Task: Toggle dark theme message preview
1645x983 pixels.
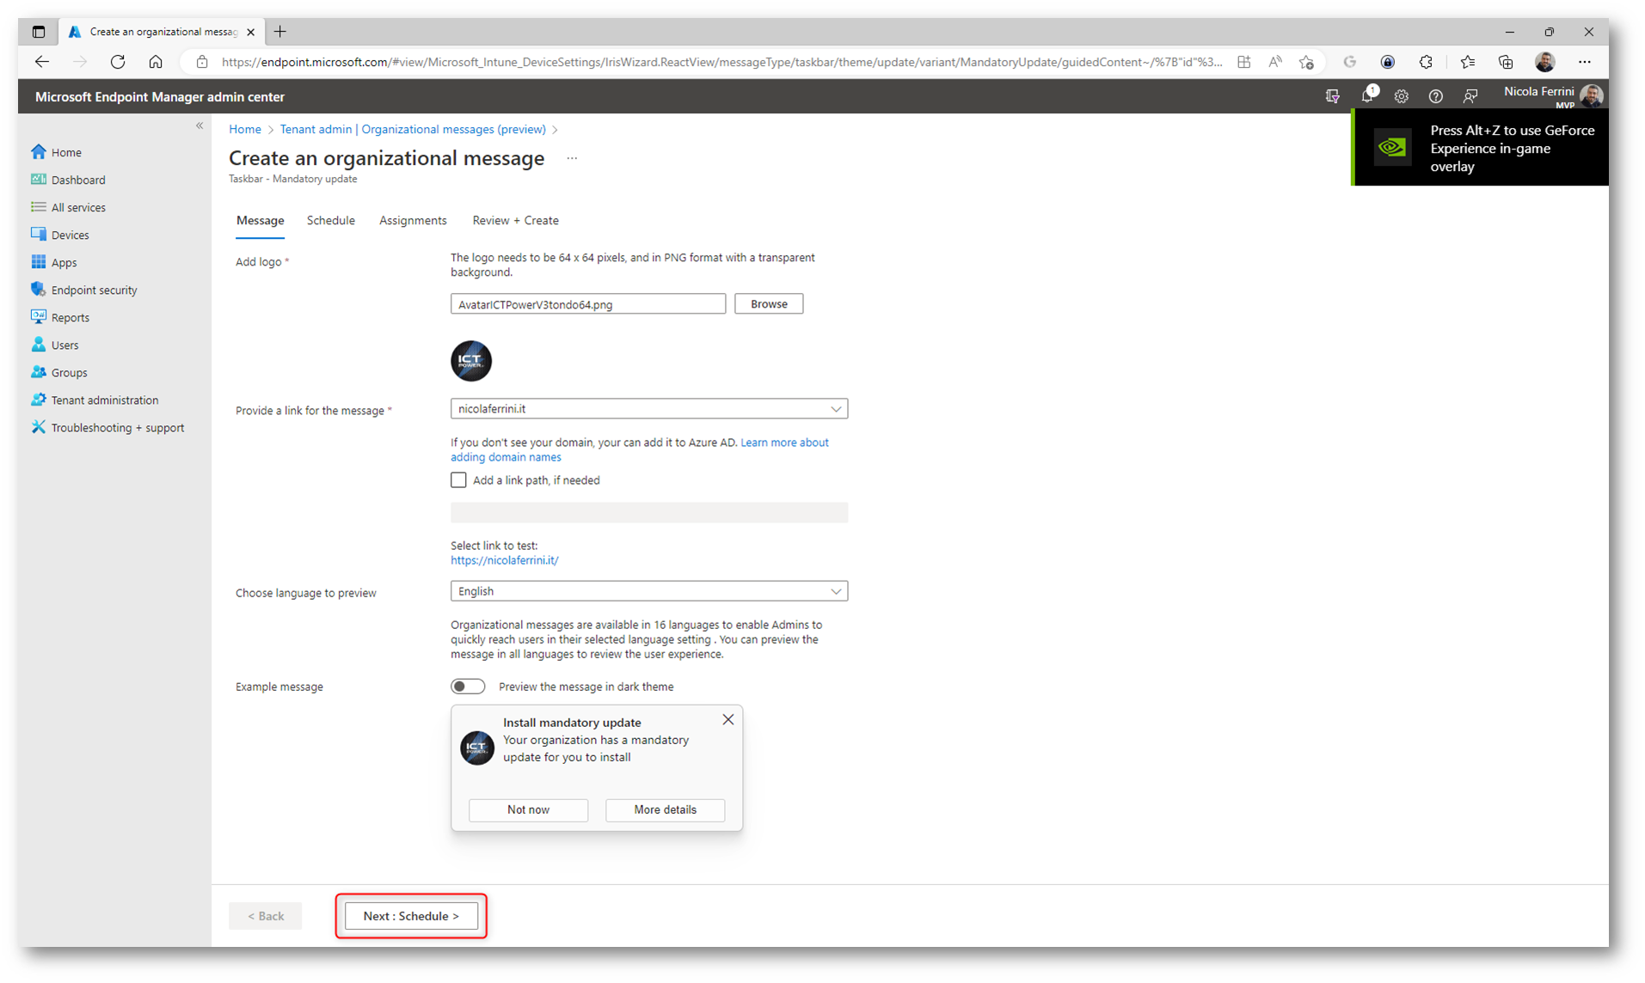Action: 468,687
